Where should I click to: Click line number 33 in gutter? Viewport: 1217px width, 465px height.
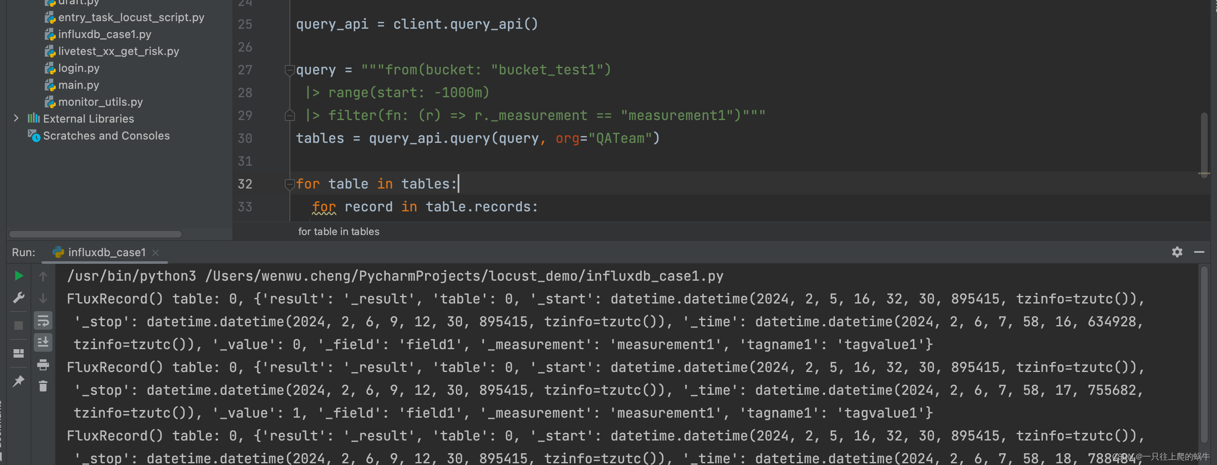tap(245, 207)
